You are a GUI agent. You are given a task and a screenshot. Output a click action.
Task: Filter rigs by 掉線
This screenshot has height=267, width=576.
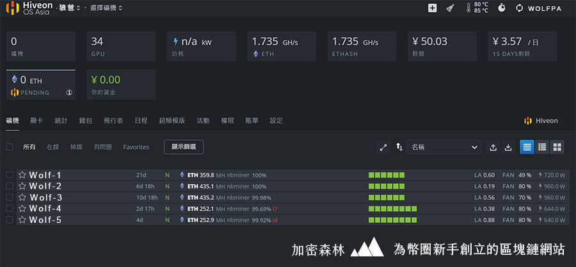pos(76,147)
